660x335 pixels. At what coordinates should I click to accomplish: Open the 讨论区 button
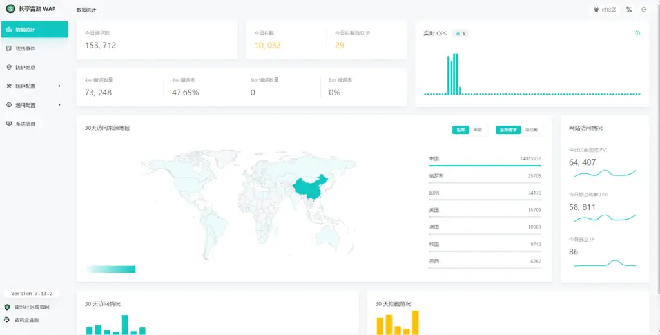click(605, 10)
